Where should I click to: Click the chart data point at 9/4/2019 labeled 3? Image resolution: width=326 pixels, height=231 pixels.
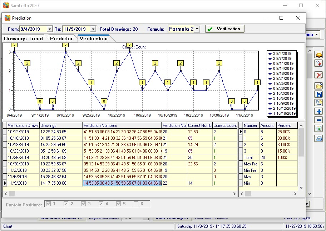tap(14, 52)
